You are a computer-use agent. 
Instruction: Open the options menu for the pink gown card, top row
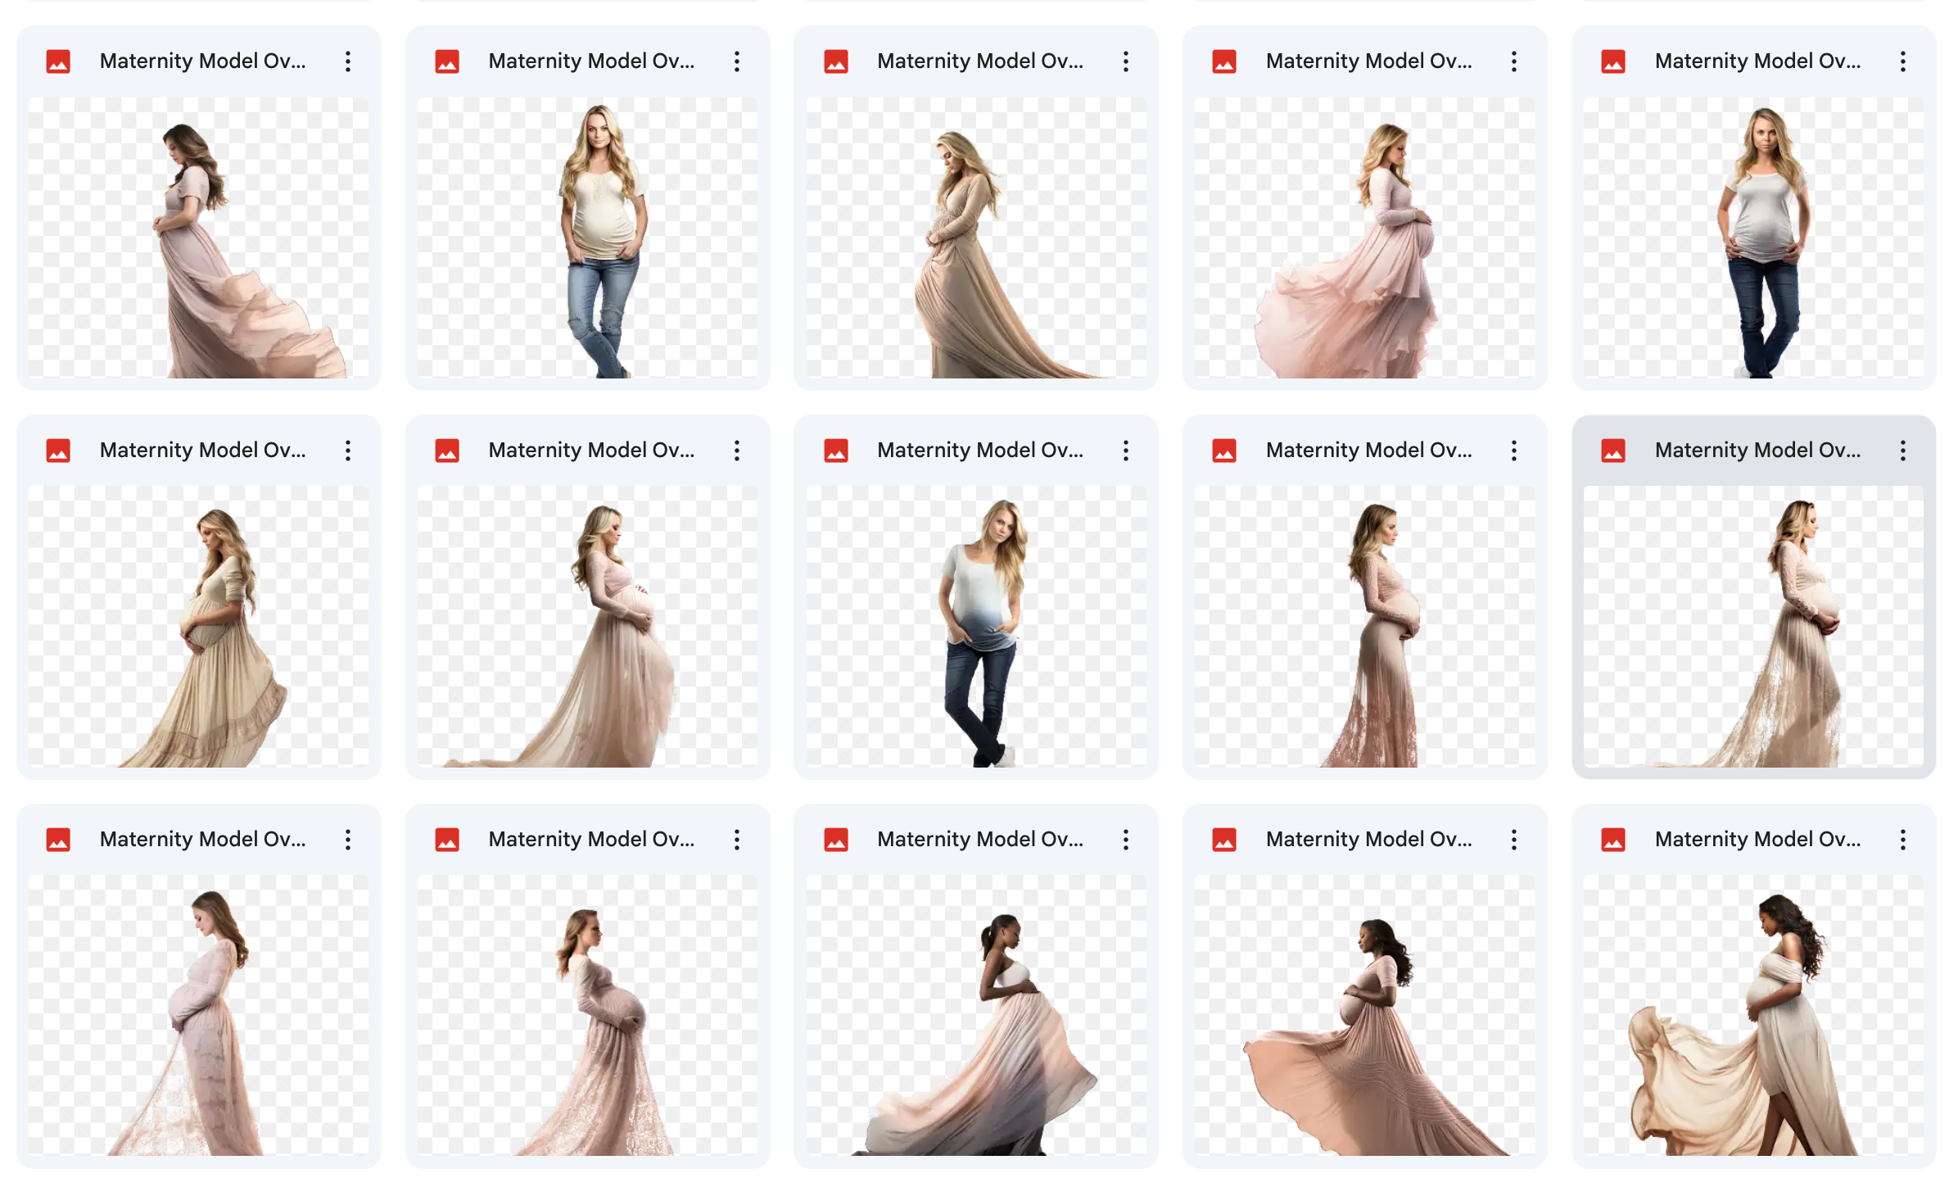(x=1514, y=61)
